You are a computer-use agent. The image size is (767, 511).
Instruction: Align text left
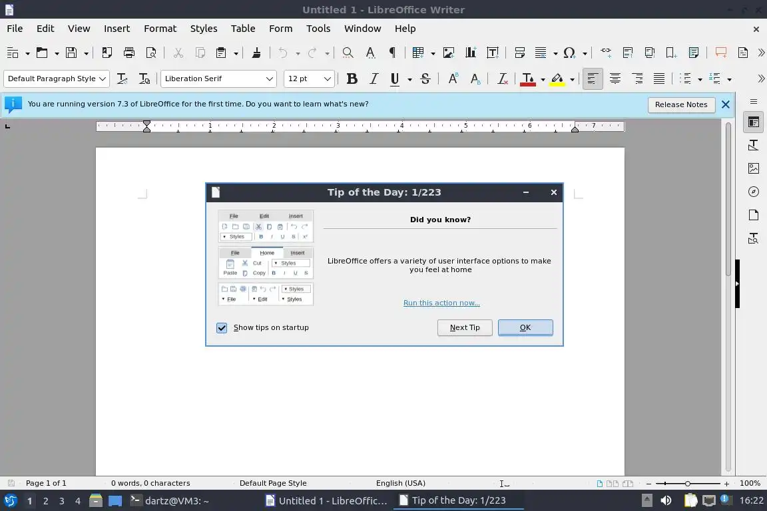tap(593, 79)
